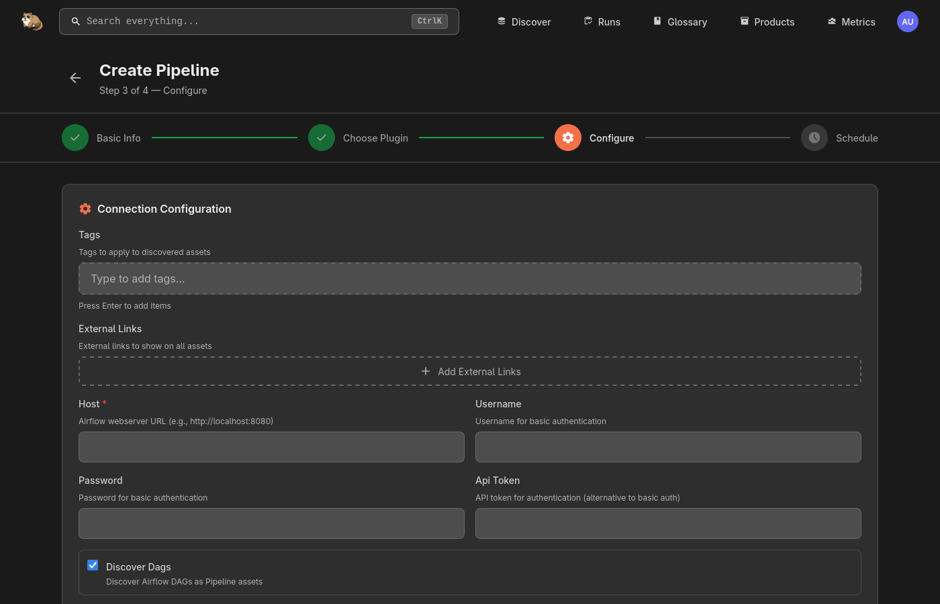Click the Password input box
Viewport: 940px width, 604px height.
(271, 523)
